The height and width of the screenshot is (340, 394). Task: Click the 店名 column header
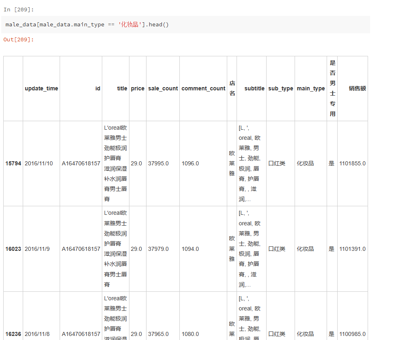click(x=232, y=88)
